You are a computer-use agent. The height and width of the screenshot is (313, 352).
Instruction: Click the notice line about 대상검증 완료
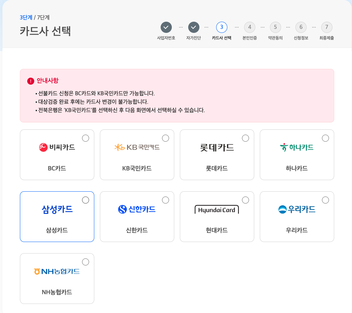[x=93, y=102]
